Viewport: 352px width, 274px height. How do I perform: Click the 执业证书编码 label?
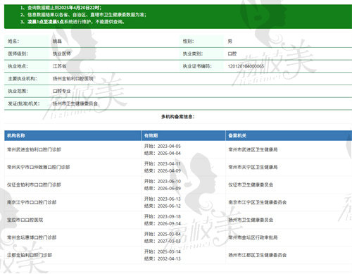[197, 66]
